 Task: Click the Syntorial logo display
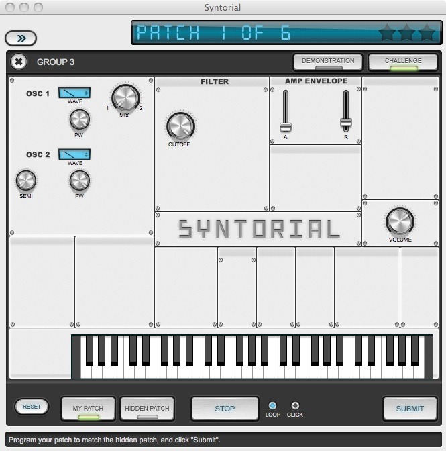[x=259, y=229]
